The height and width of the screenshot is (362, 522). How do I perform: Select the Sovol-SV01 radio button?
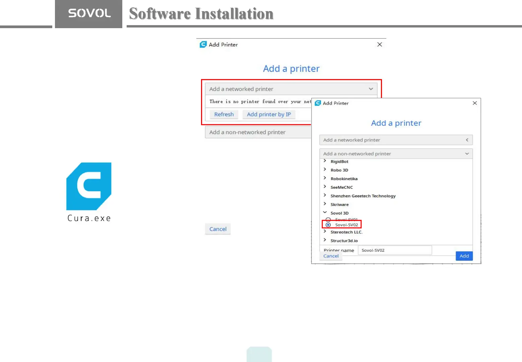pyautogui.click(x=328, y=220)
